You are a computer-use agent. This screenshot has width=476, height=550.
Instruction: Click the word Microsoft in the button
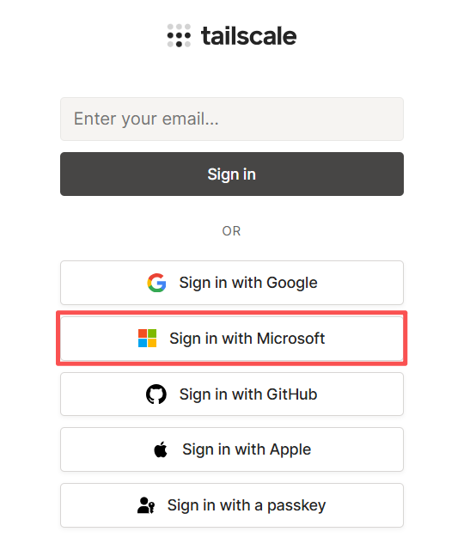290,339
